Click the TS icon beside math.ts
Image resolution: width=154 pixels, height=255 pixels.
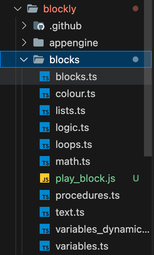click(x=45, y=161)
